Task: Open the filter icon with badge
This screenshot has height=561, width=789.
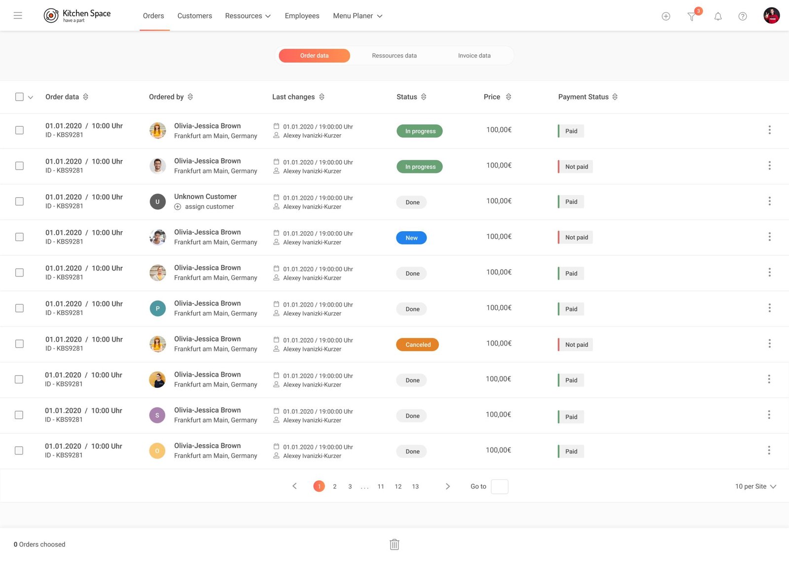Action: pos(692,16)
